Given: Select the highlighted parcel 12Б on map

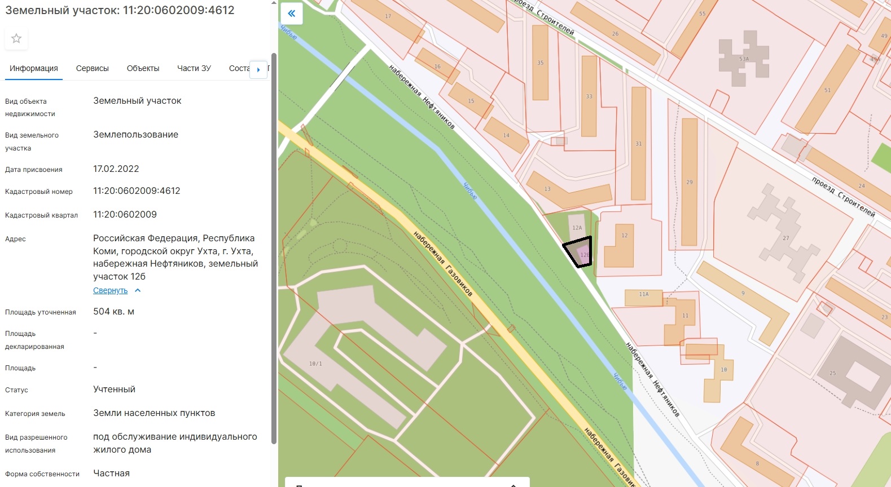Looking at the screenshot, I should pos(580,251).
